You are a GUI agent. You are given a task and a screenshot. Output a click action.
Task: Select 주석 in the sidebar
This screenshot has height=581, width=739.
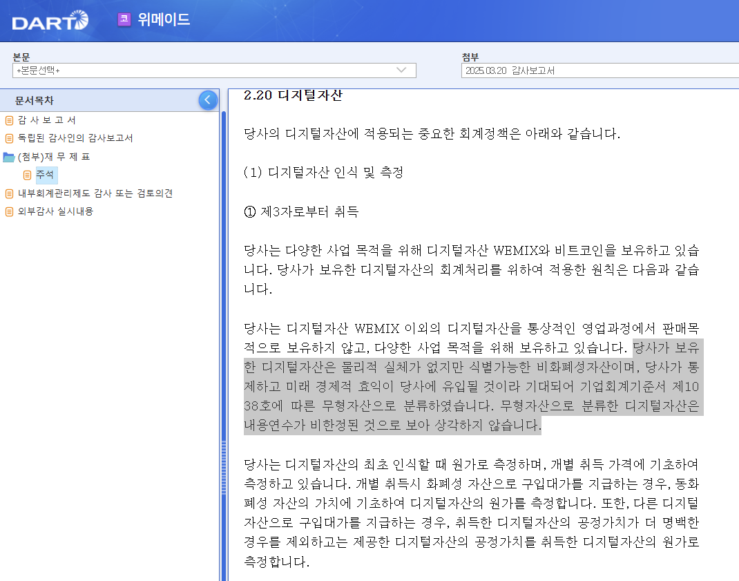(x=46, y=174)
